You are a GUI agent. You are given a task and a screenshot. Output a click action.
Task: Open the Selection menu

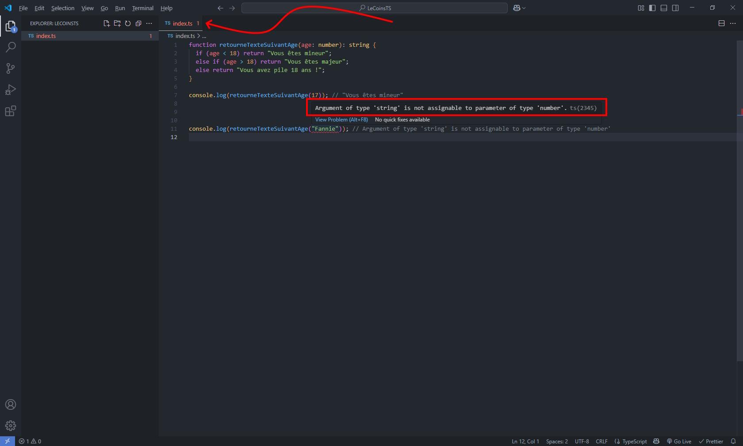[x=63, y=8]
